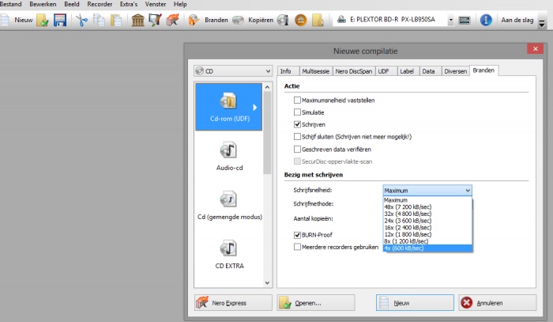Click the orange eject disc icon
Image resolution: width=553 pixels, height=322 pixels.
pos(300,20)
